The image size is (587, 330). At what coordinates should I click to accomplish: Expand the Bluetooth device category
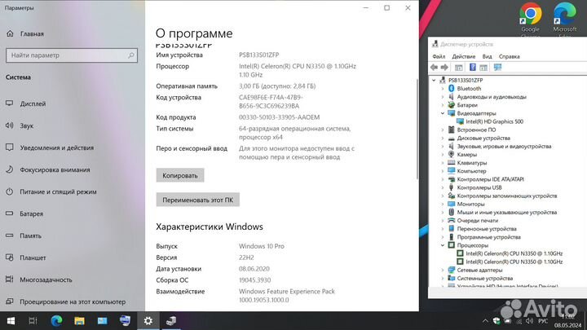[x=443, y=89]
